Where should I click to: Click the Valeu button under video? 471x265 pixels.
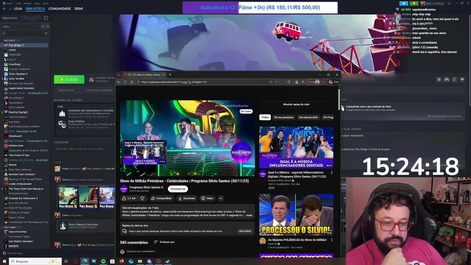coord(207,198)
